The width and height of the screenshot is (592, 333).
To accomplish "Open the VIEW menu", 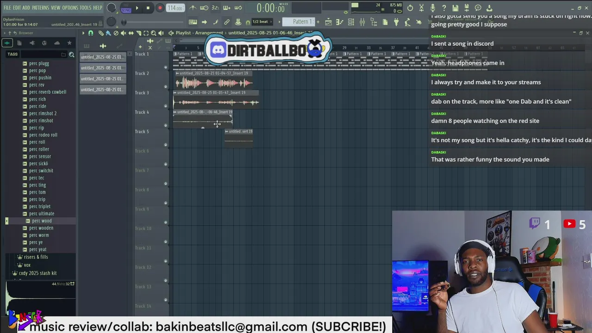I will pos(55,8).
